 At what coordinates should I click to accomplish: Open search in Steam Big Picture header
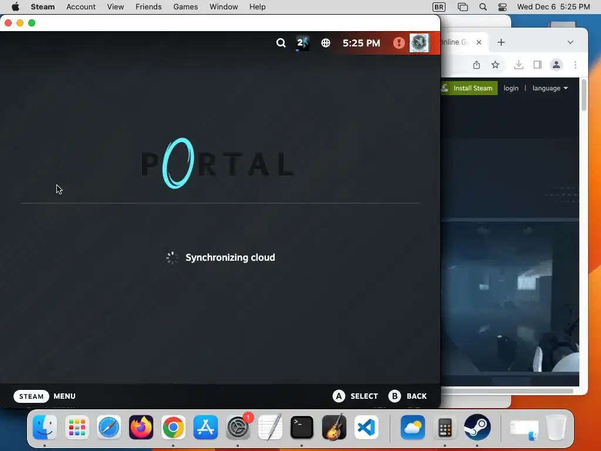[x=281, y=43]
